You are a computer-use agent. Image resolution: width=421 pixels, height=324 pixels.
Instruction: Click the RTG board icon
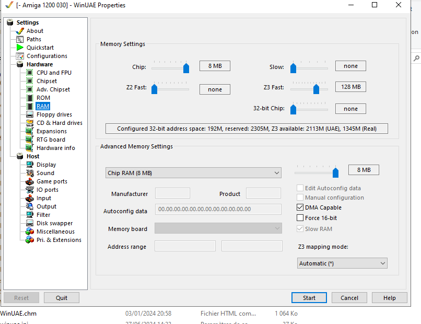point(30,140)
